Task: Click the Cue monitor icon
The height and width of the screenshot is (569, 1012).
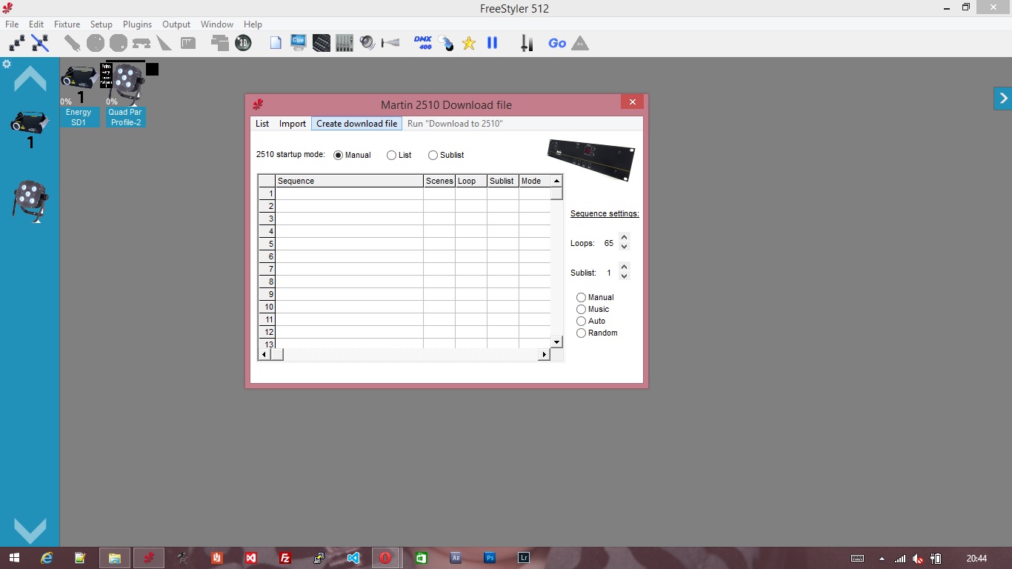Action: click(x=299, y=43)
